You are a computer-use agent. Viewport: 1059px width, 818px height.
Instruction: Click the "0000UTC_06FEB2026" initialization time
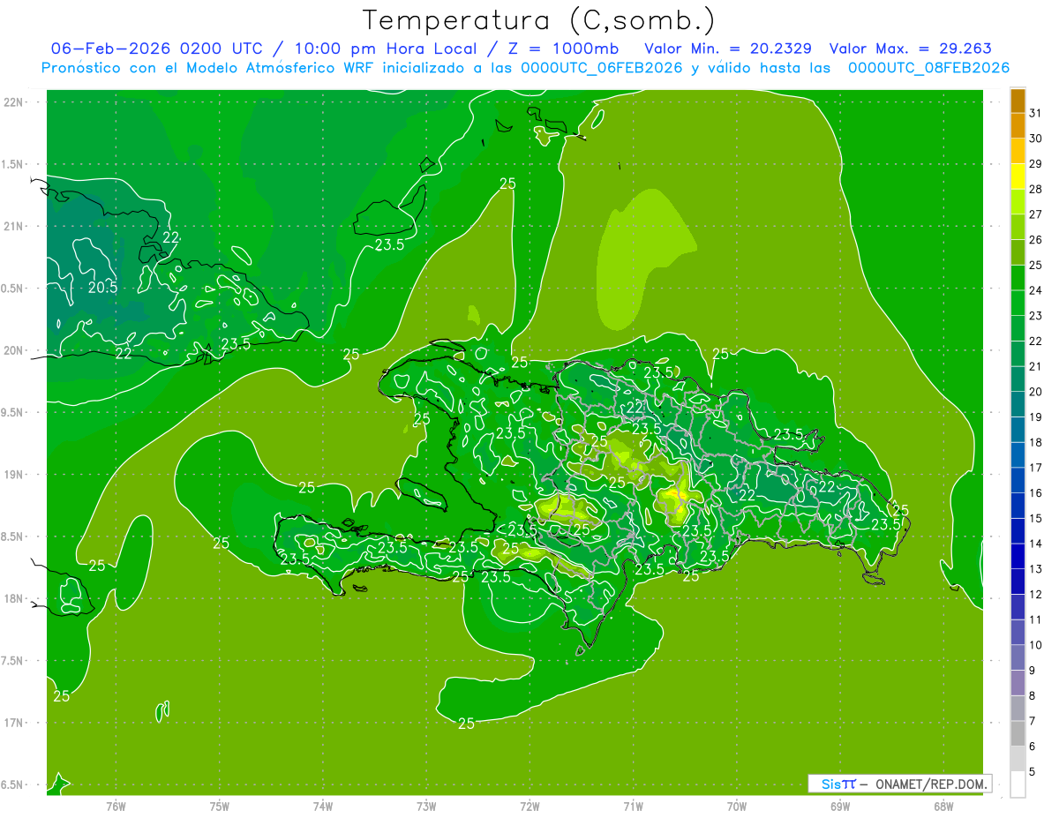602,68
